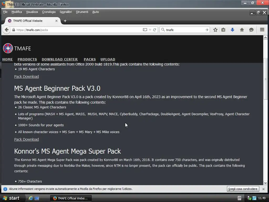The image size is (269, 202).
Task: Bookmark this page with star icon
Action: click(215, 30)
